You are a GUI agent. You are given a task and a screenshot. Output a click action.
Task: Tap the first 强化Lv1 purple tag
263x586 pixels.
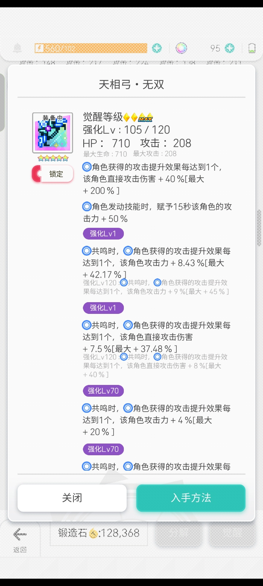click(x=103, y=234)
